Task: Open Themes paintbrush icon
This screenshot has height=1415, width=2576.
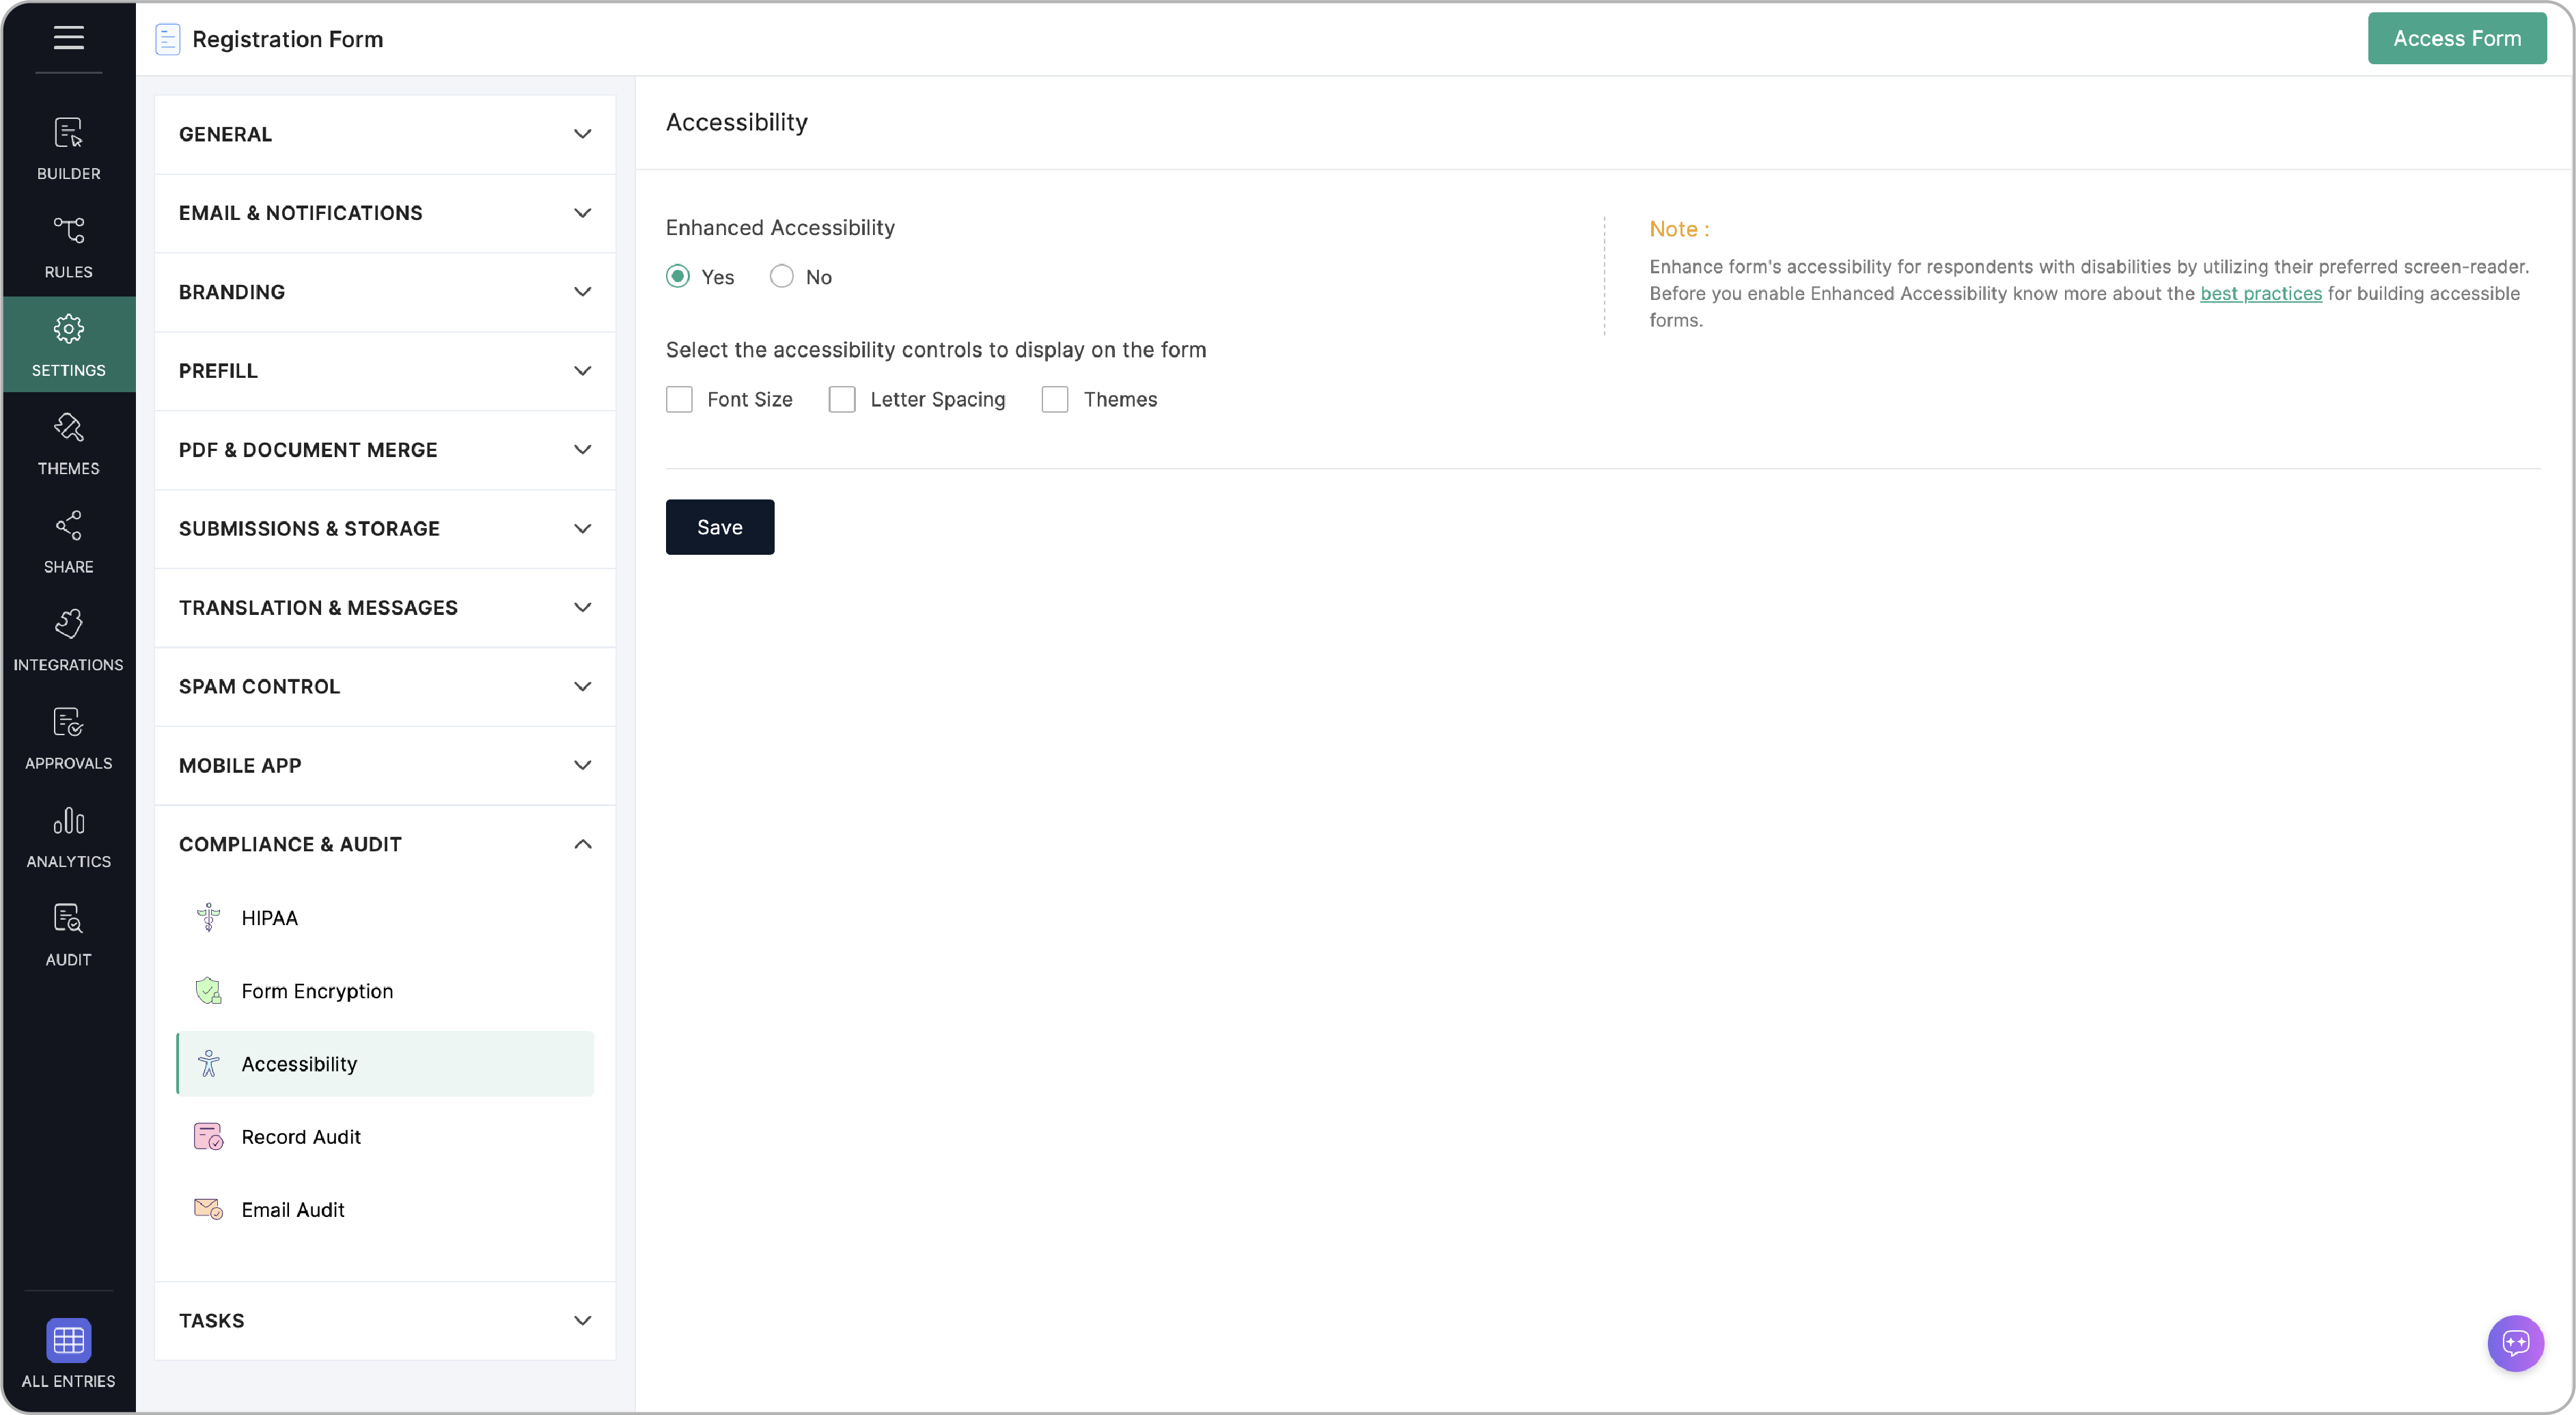Action: [x=68, y=427]
